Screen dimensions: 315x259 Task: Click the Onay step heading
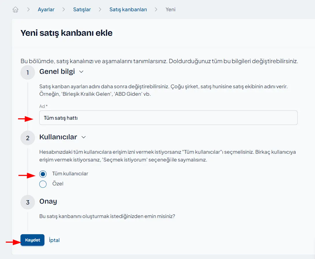(x=48, y=201)
